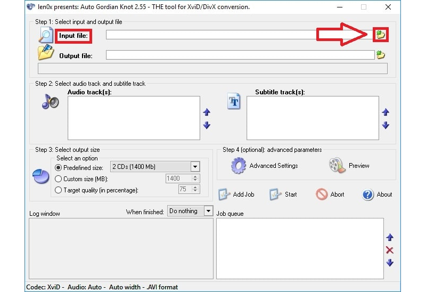The width and height of the screenshot is (426, 292).
Task: Remove queued job with red X
Action: pos(390,250)
